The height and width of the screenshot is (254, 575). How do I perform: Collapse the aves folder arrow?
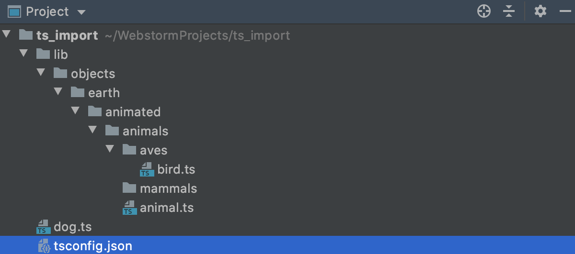click(x=110, y=150)
